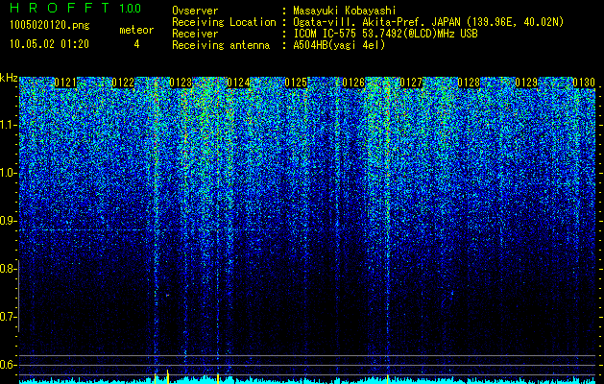
Task: Click the meteor count value 4
Action: click(136, 44)
